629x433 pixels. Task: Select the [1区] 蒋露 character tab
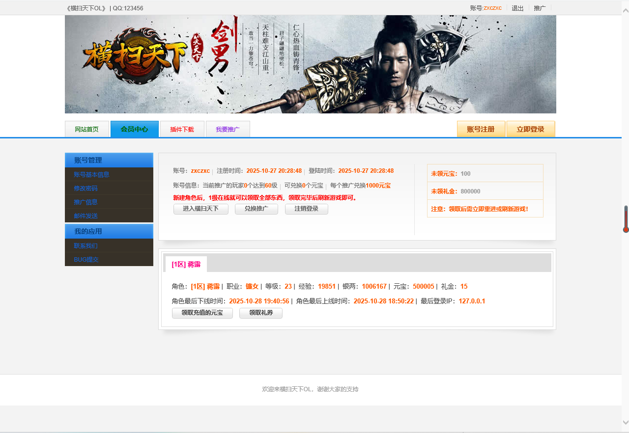click(186, 264)
